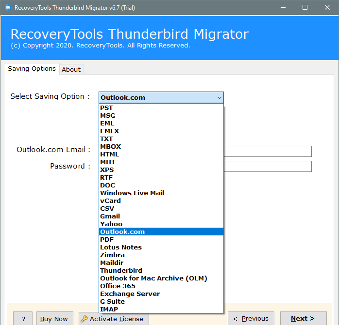Select highlighted Outlook.com list entry
339x325 pixels.
point(161,232)
